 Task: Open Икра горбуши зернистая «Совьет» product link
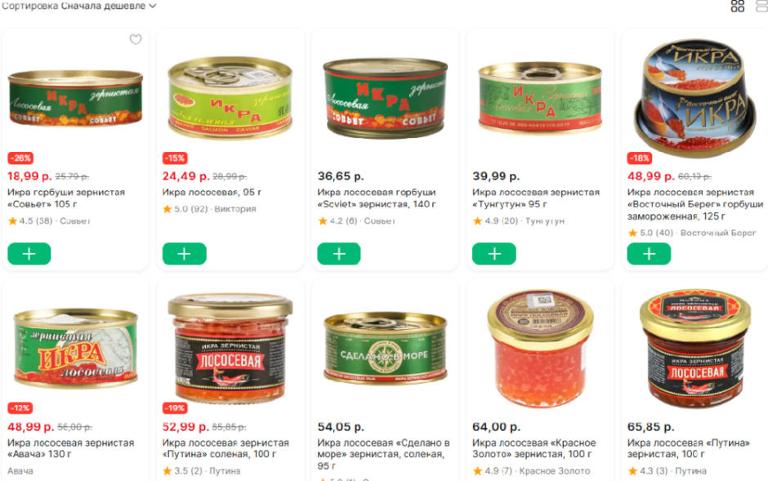click(66, 198)
